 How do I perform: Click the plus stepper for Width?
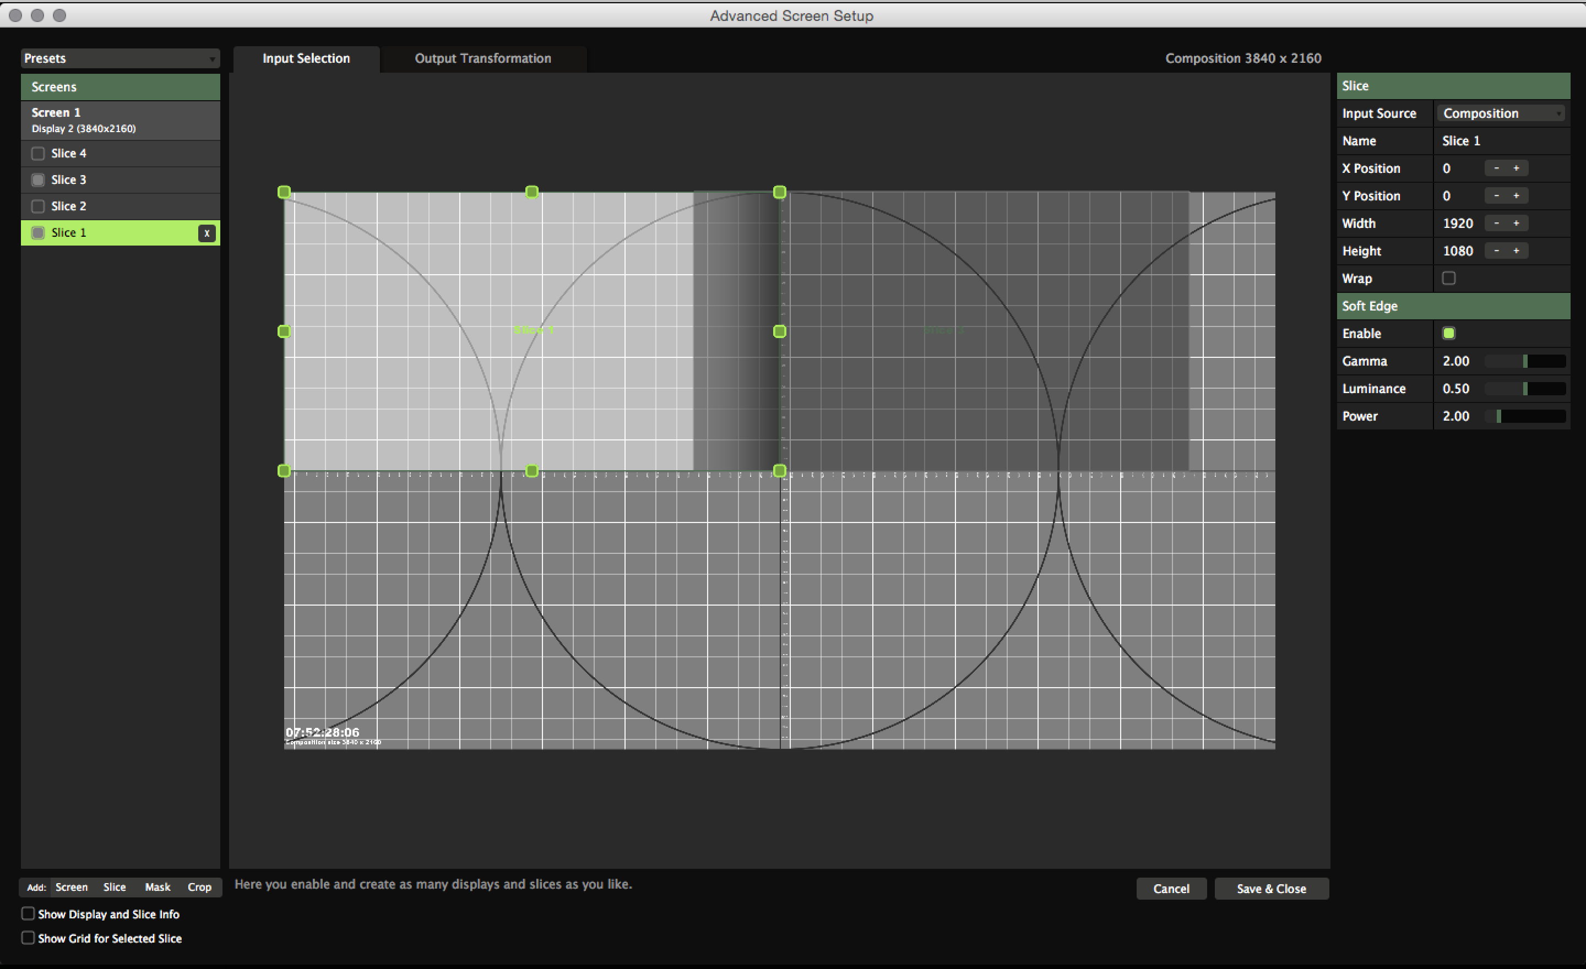tap(1517, 224)
